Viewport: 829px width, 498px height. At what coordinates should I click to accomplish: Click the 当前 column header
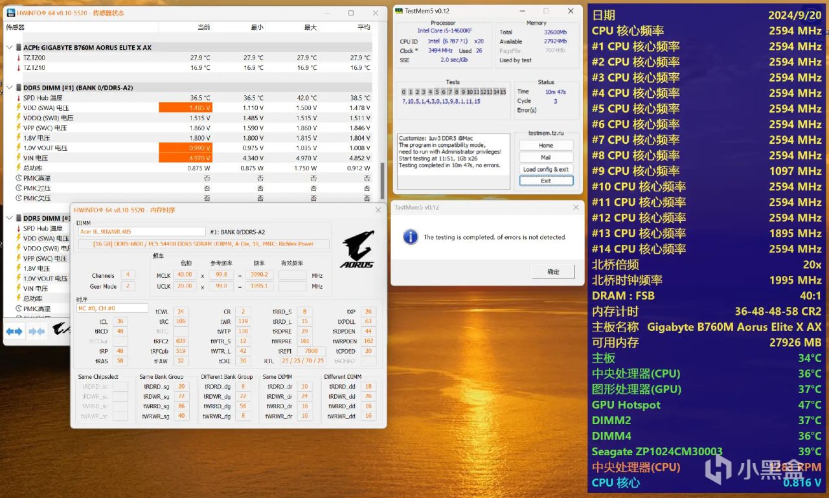click(x=185, y=27)
